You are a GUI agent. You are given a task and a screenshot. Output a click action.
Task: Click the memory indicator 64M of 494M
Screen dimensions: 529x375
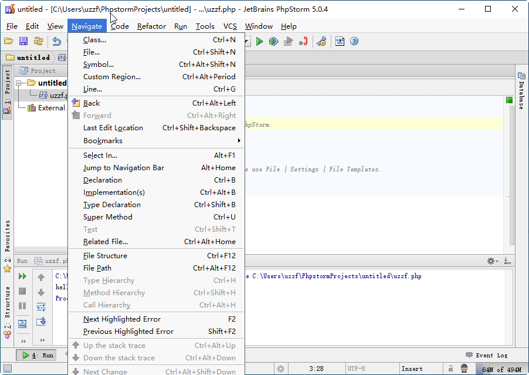501,369
